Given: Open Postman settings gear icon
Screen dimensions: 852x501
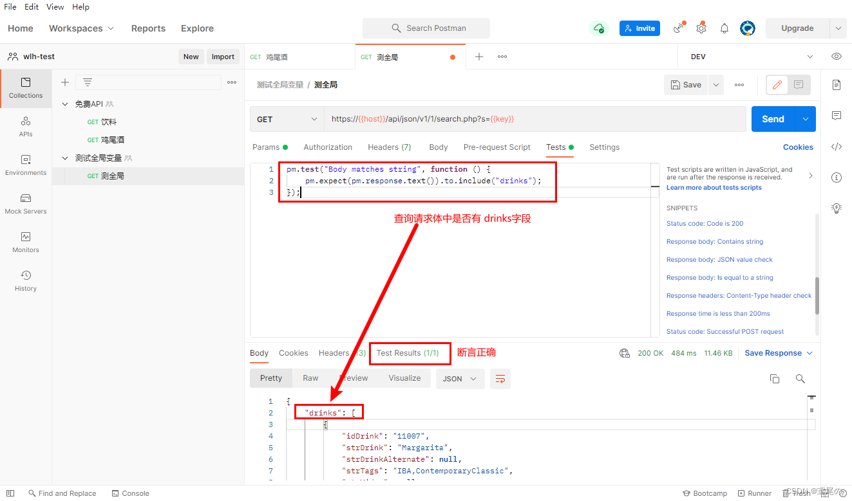Looking at the screenshot, I should click(701, 28).
